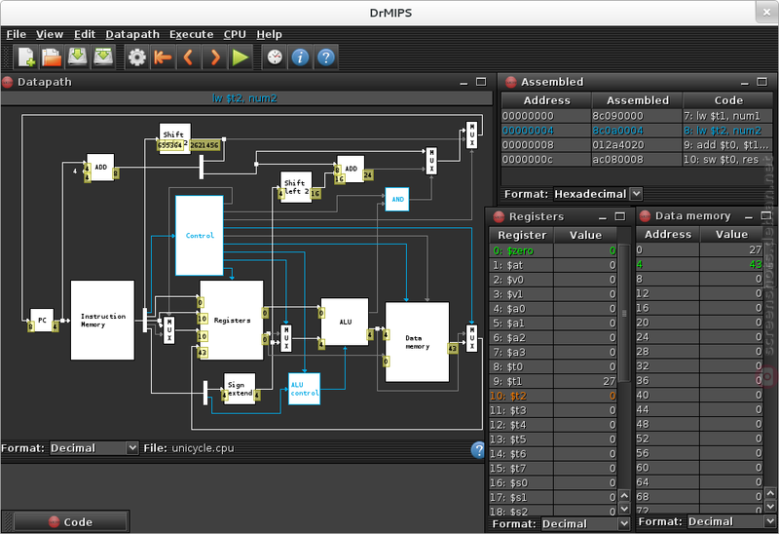The image size is (779, 534).
Task: Select register row 9: $t1
Action: 553,381
